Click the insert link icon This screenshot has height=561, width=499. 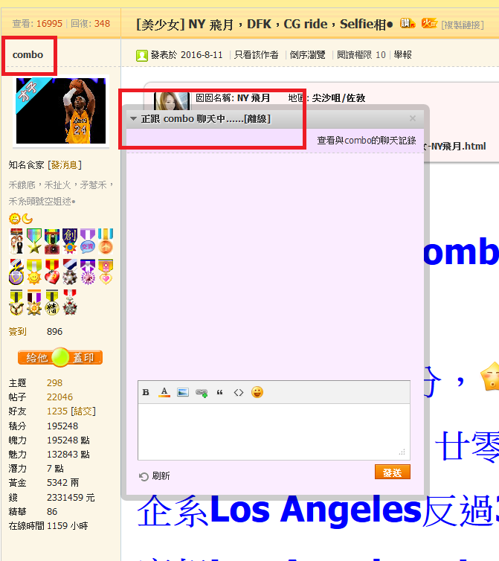202,392
